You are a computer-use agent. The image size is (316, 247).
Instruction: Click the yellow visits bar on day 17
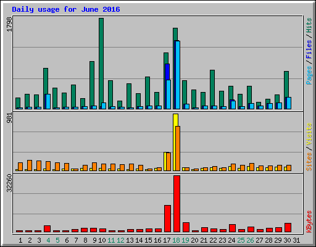[x=165, y=161]
